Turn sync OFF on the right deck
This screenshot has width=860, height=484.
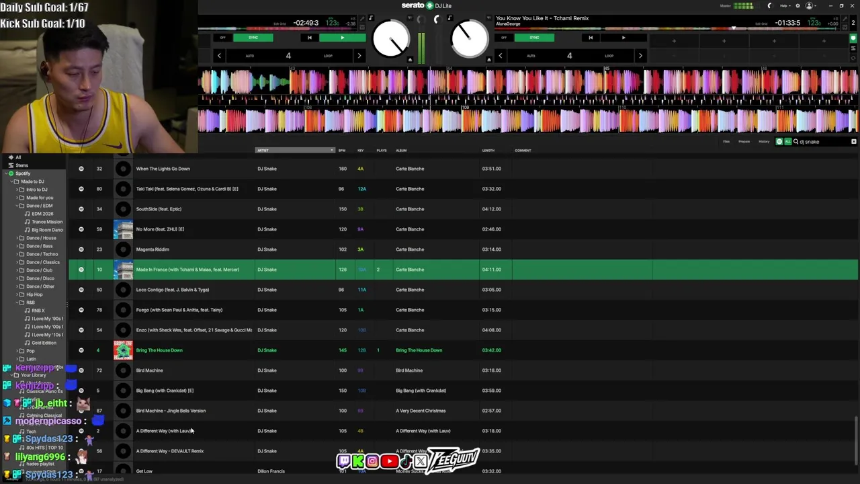pos(504,38)
